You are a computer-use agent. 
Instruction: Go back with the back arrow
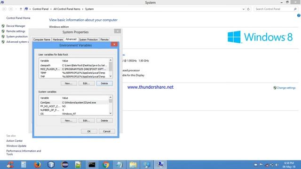[x=4, y=9]
